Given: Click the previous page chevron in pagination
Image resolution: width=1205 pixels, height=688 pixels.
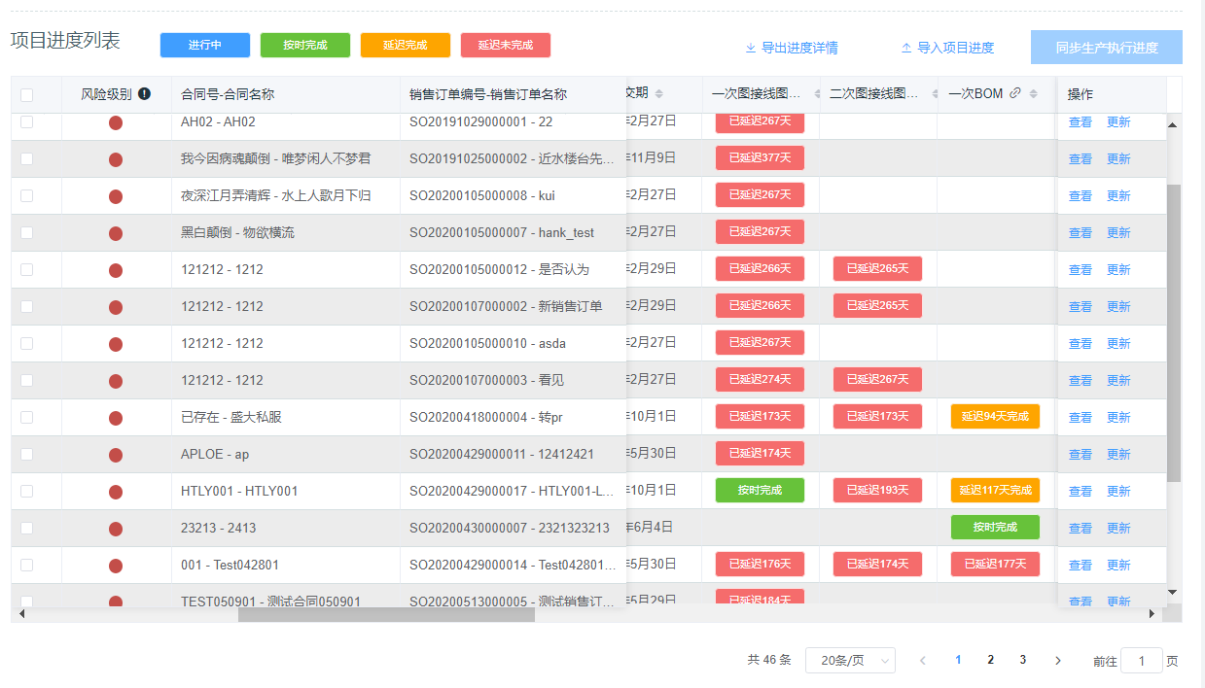Looking at the screenshot, I should click(x=922, y=660).
